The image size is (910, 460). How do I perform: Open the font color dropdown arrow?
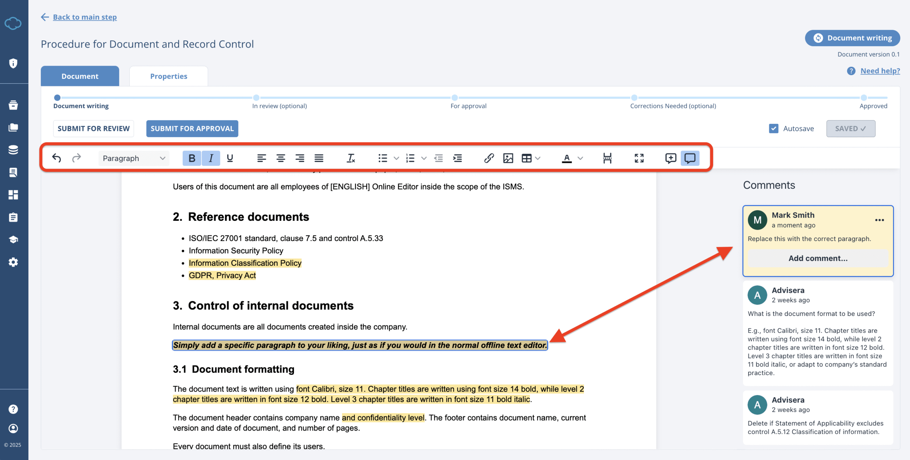[580, 158]
